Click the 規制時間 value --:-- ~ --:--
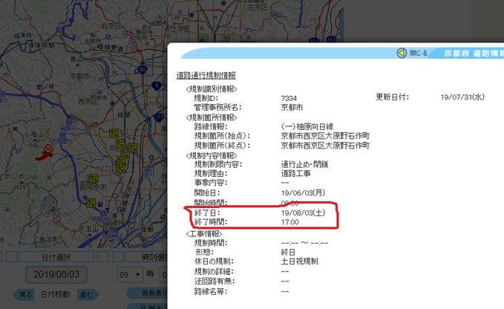The image size is (504, 309). pyautogui.click(x=304, y=243)
